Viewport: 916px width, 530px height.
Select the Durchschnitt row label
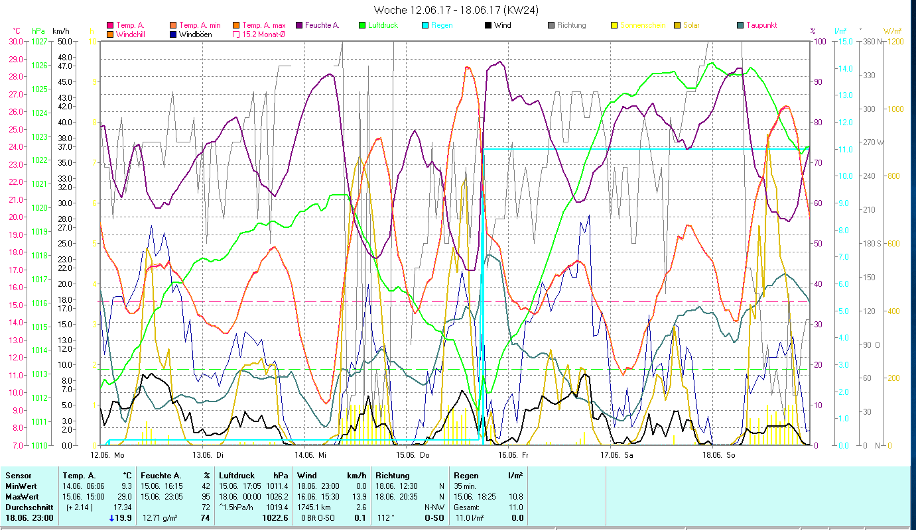[x=28, y=507]
